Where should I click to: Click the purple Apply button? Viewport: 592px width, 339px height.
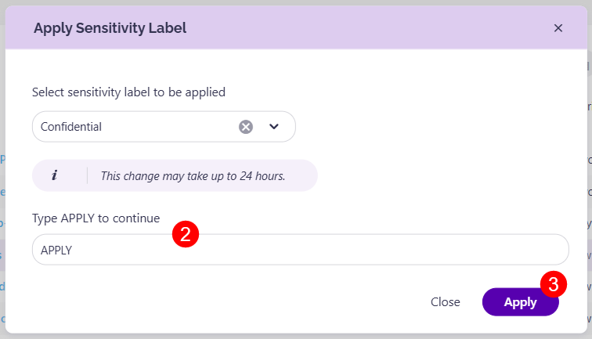pyautogui.click(x=520, y=302)
